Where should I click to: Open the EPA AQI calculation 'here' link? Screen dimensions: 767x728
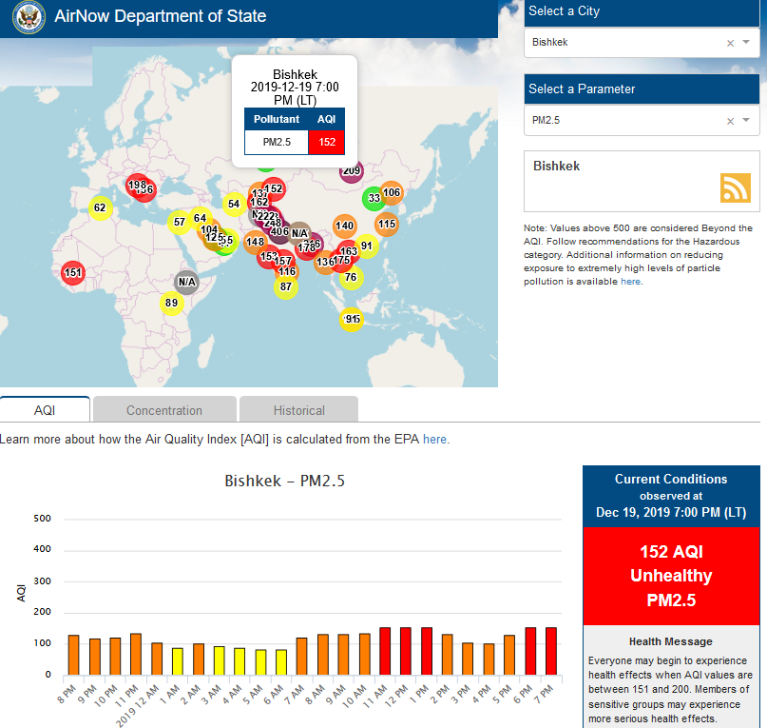tap(434, 440)
